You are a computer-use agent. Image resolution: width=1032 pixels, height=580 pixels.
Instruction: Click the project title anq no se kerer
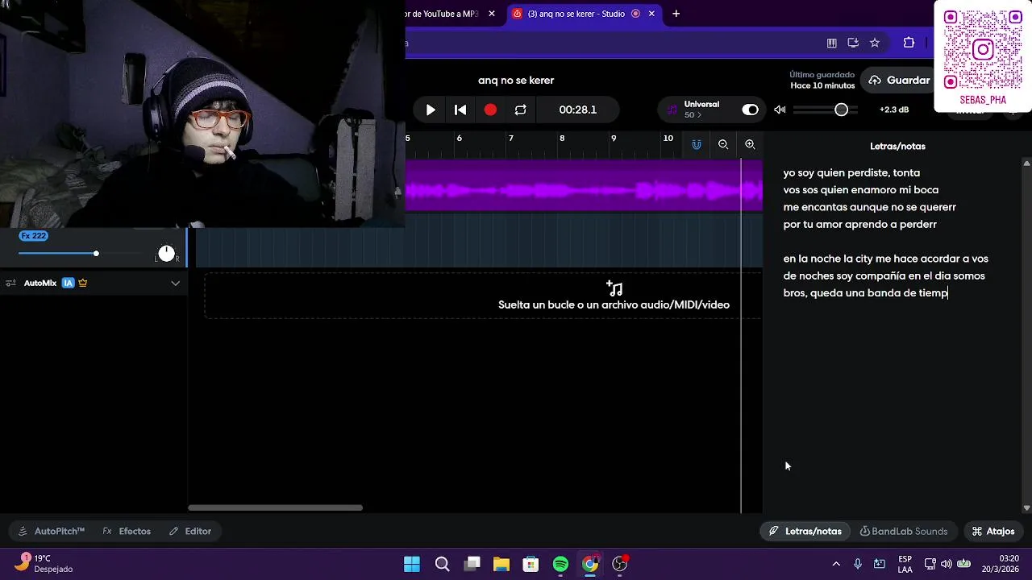[x=516, y=80]
